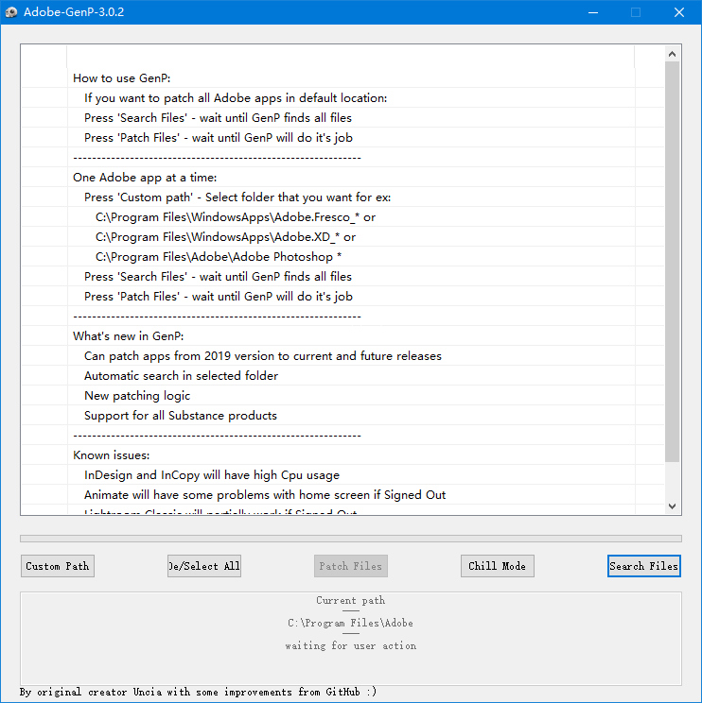Select 'If you want to patch all Adobe apps' row
This screenshot has height=703, width=702.
tap(342, 97)
